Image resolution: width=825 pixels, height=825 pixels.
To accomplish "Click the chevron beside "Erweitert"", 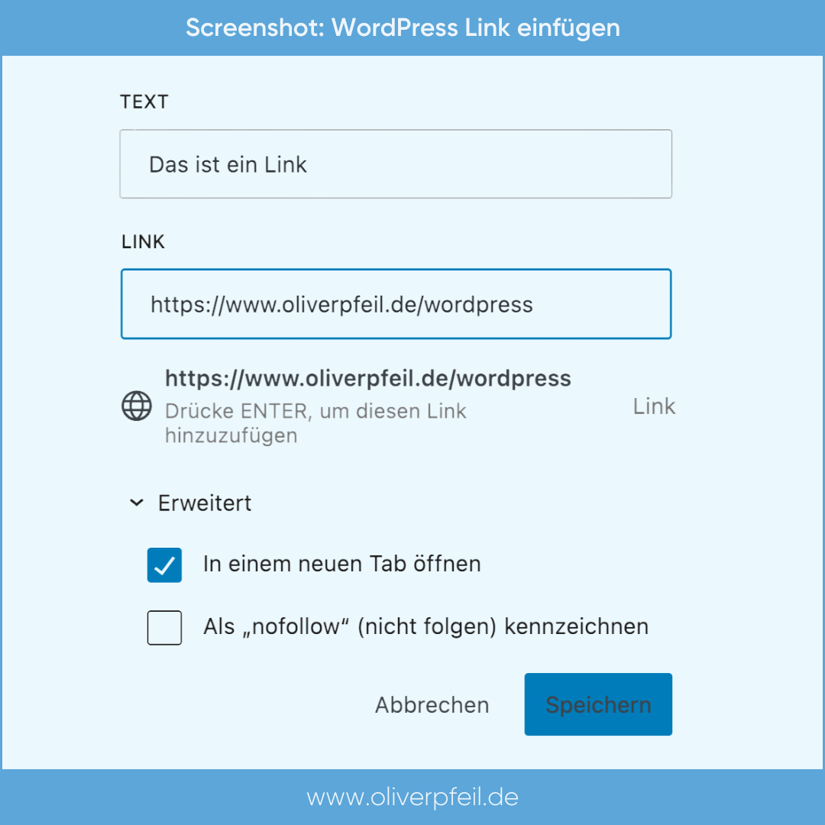I will [x=136, y=503].
